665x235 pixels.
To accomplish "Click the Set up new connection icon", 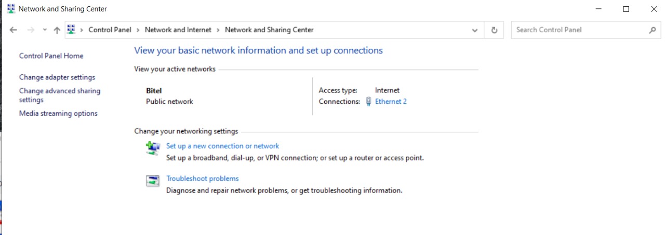I will coord(153,148).
